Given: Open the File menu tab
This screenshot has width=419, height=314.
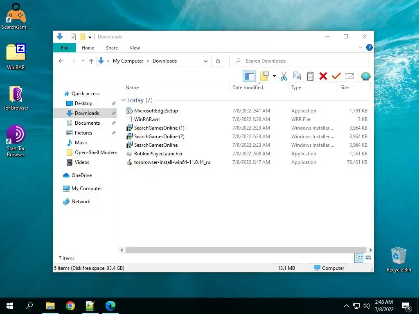Looking at the screenshot, I should (64, 48).
